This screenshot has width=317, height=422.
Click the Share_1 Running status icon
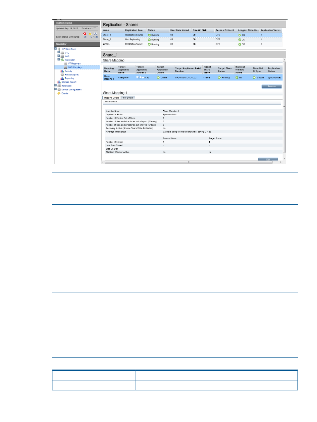click(x=149, y=35)
